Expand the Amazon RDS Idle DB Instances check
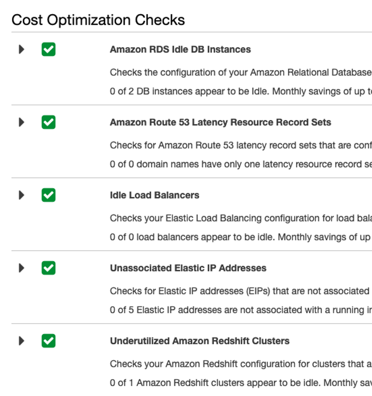372x396 pixels. [21, 50]
